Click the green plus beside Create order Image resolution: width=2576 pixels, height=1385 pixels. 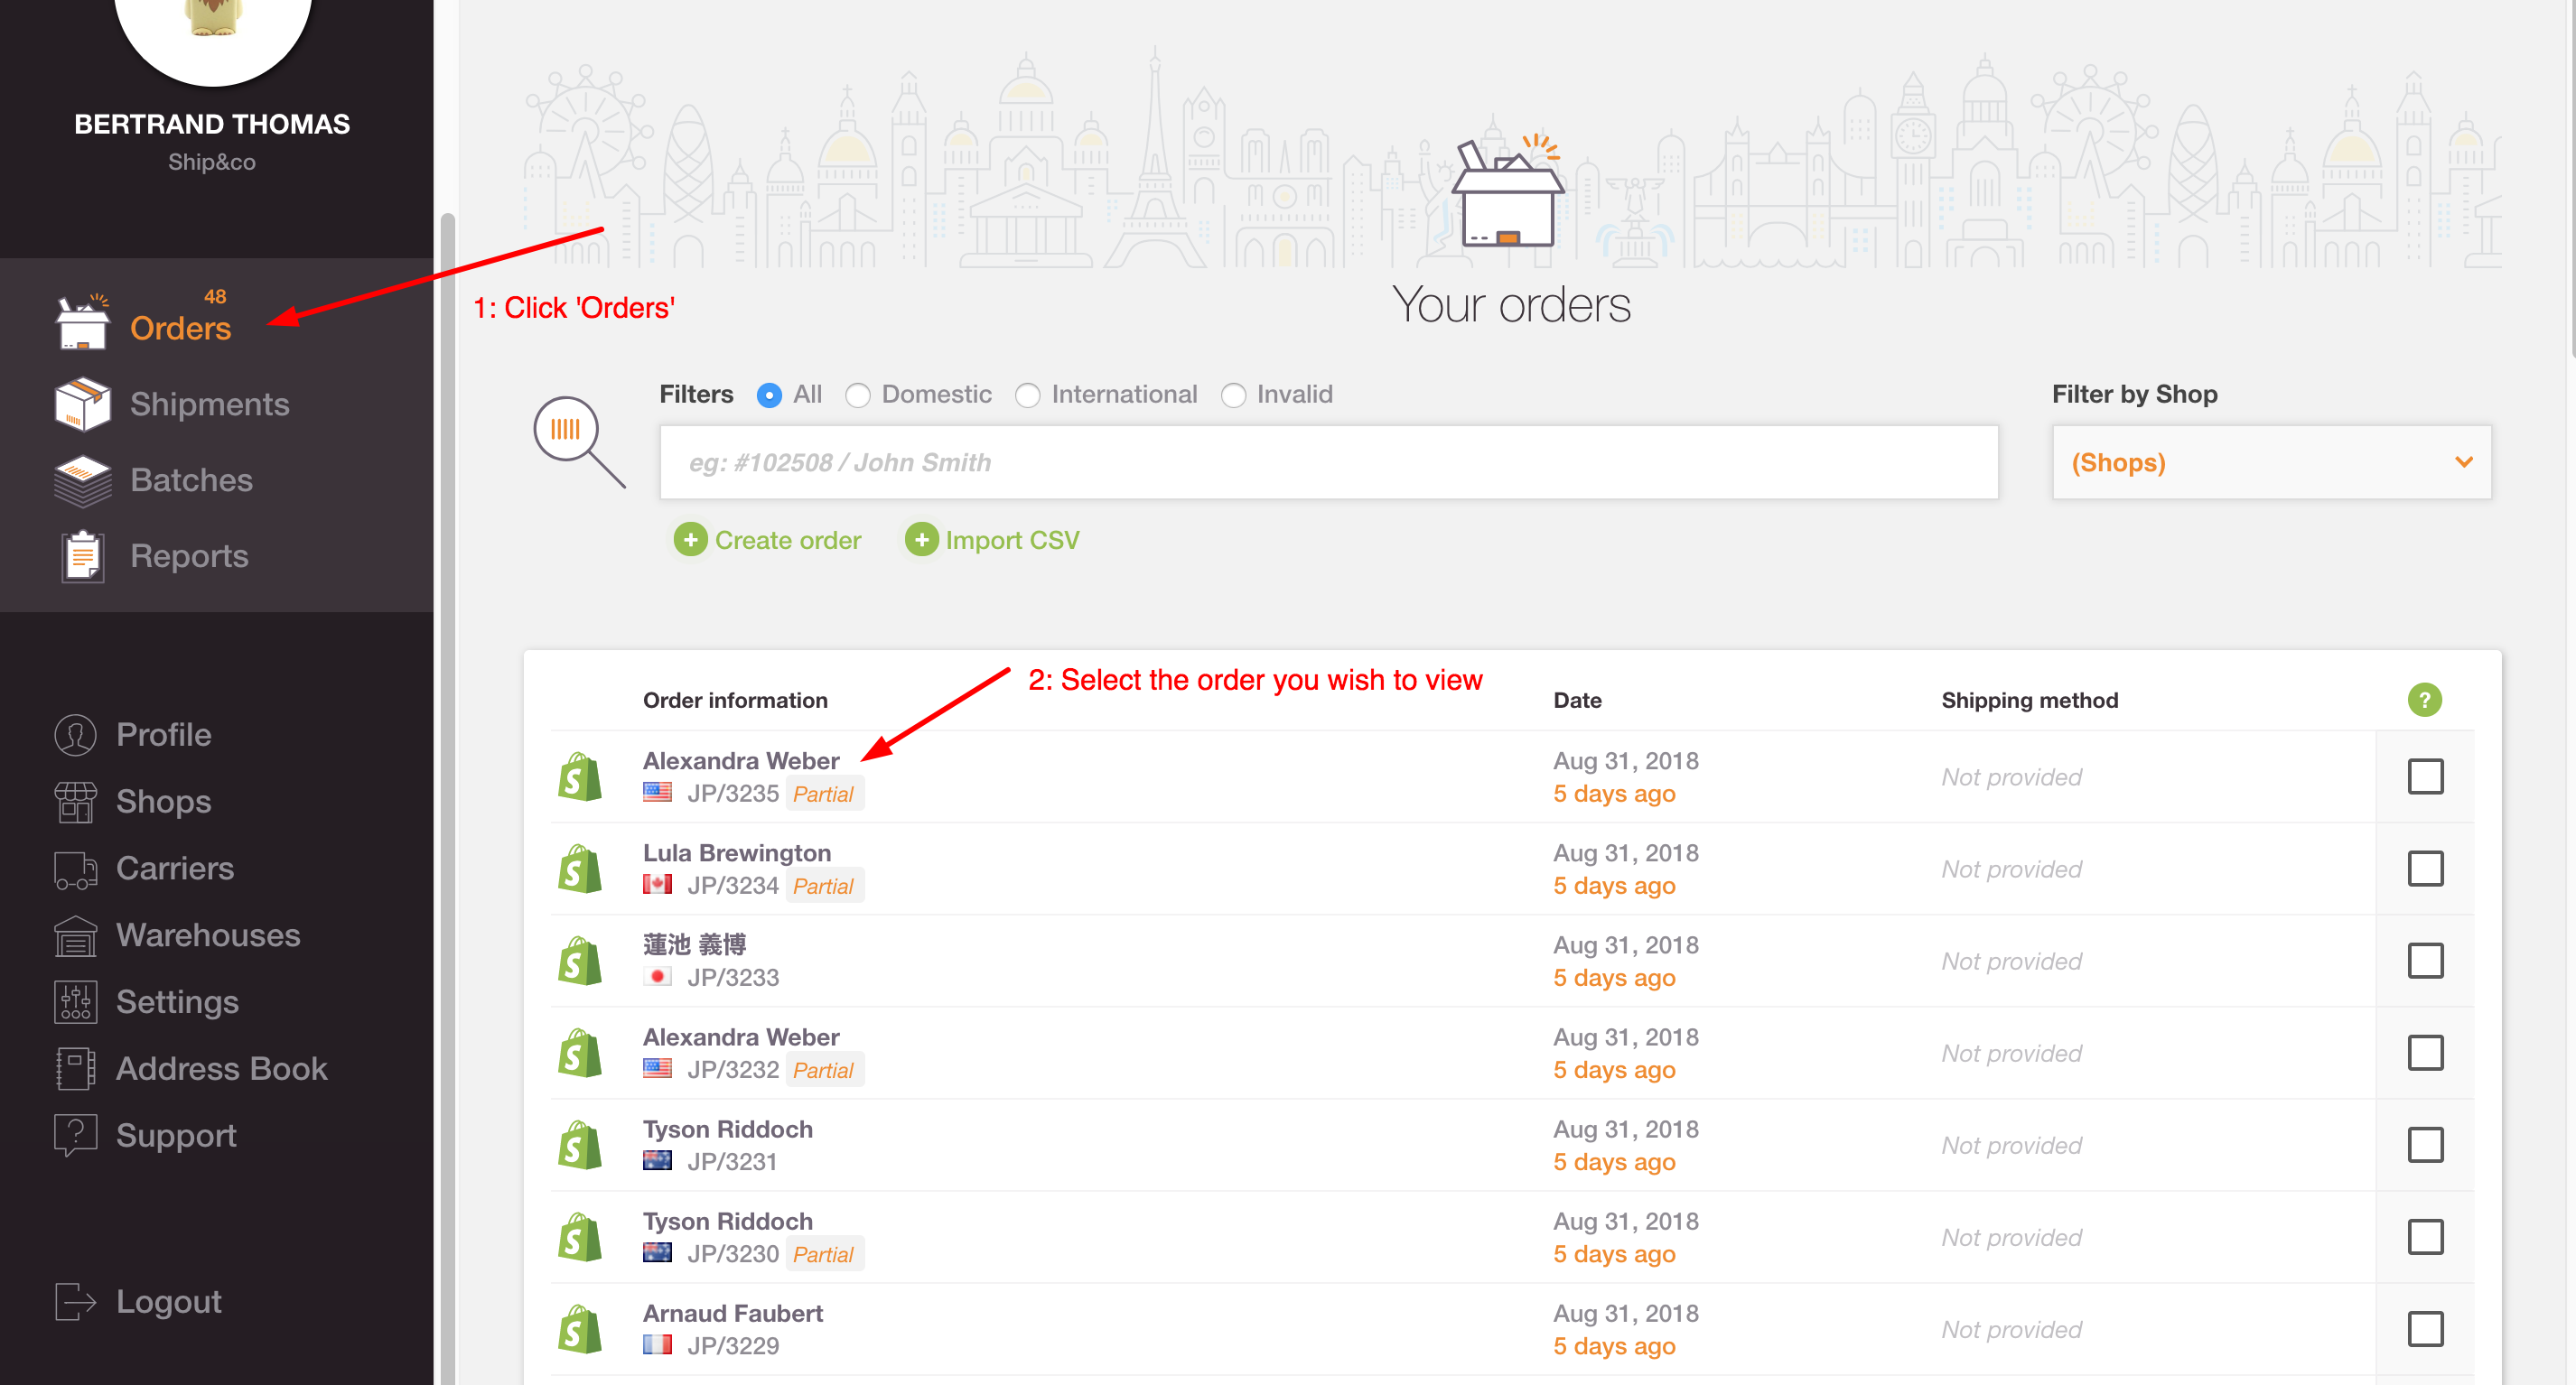(690, 540)
